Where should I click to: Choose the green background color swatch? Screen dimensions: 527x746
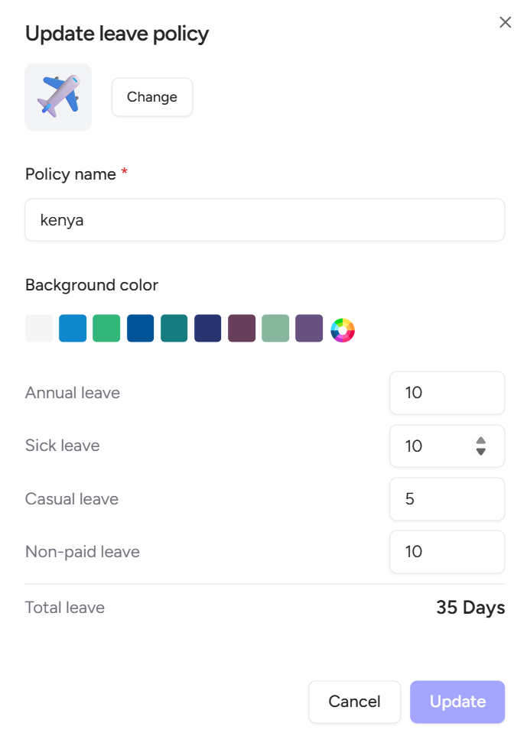pos(106,328)
